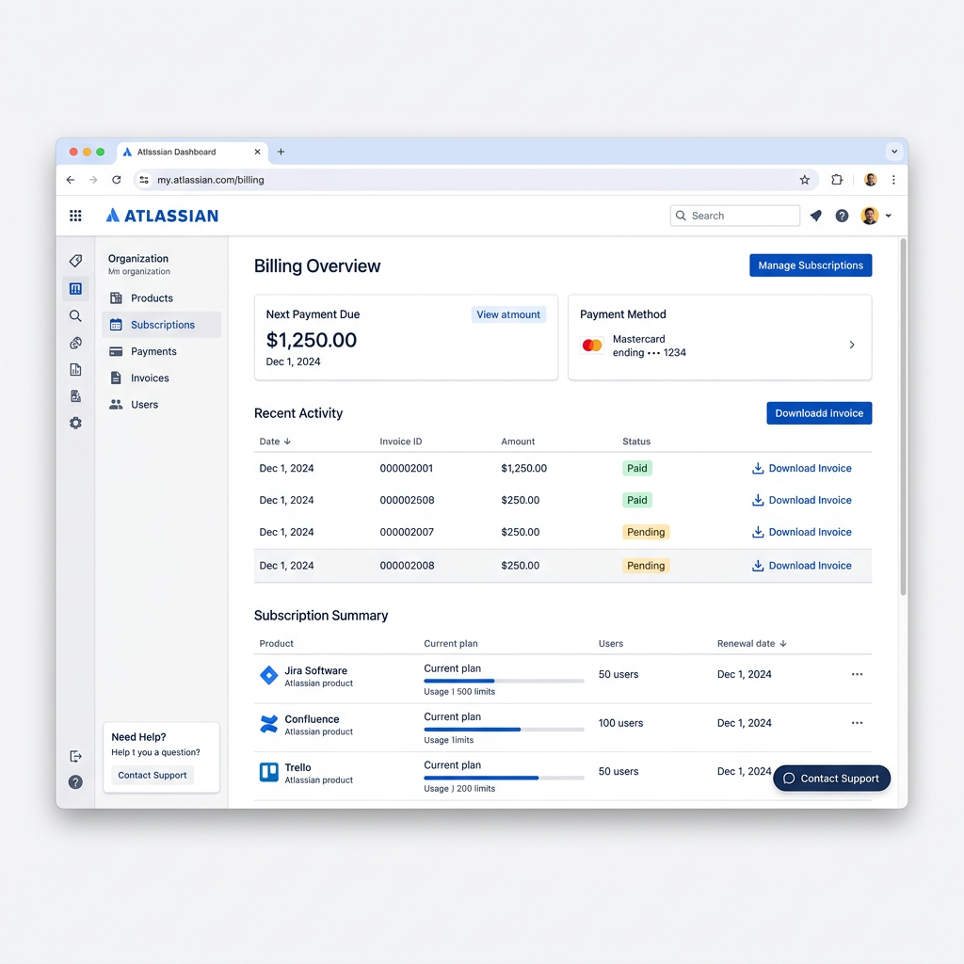Open more options for Jira Software row
This screenshot has height=964, width=964.
click(857, 674)
